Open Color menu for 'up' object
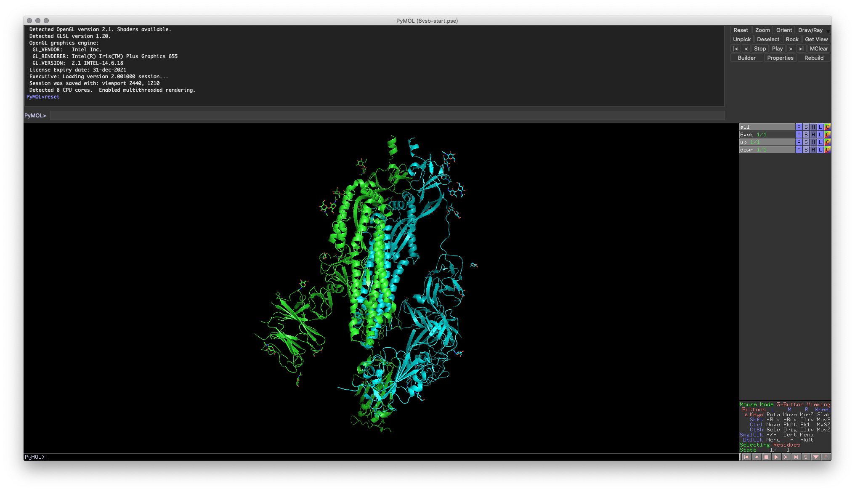Viewport: 855px width, 492px height. [x=827, y=142]
